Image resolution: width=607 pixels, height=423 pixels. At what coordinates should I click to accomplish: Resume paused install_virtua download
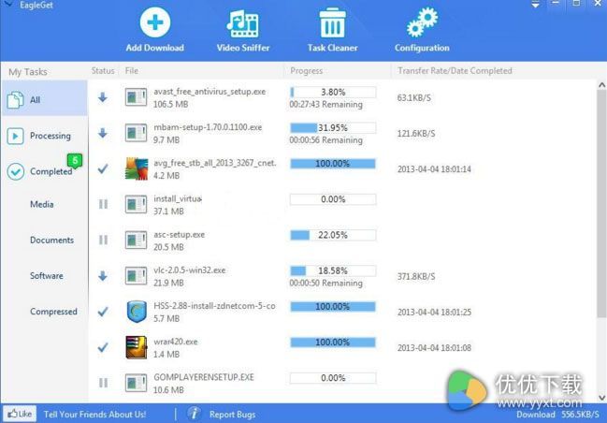103,204
